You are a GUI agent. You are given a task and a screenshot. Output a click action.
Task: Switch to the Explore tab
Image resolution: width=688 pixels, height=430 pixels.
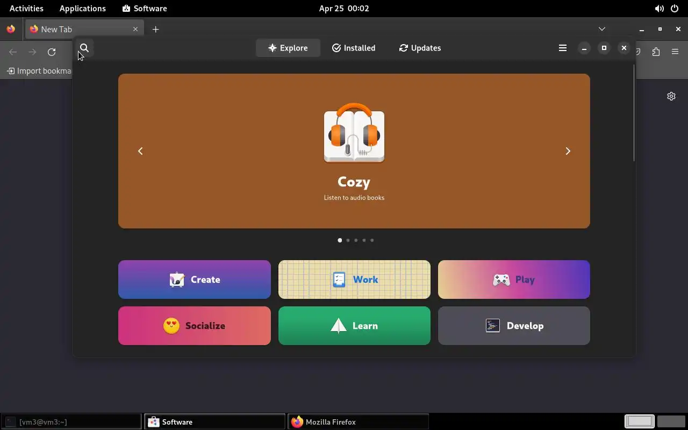point(288,48)
